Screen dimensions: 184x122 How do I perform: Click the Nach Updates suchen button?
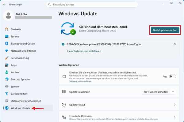click(x=165, y=30)
